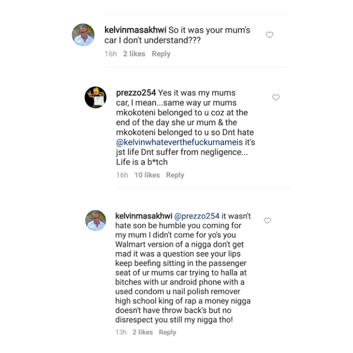
Task: Click the 16h timestamp on first comment
Action: pos(111,54)
